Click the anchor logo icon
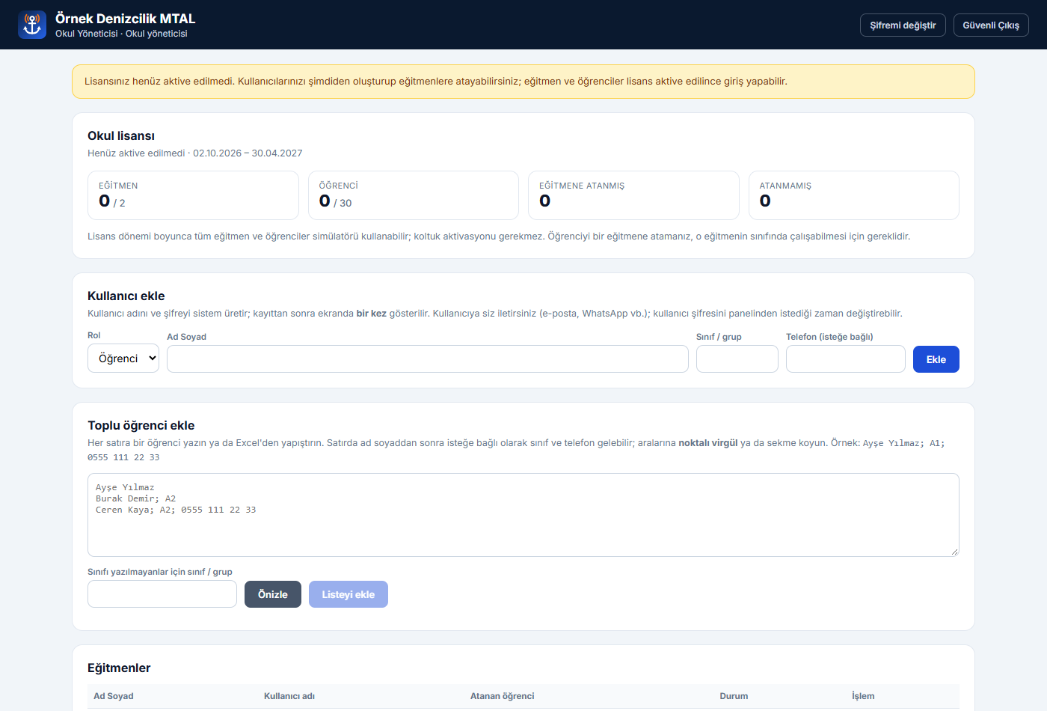Image resolution: width=1047 pixels, height=711 pixels. pos(32,25)
